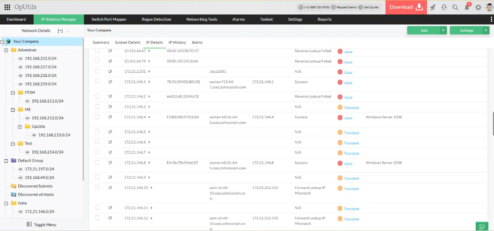Click the Adventnet folder icon
494x231 pixels.
[x=13, y=50]
